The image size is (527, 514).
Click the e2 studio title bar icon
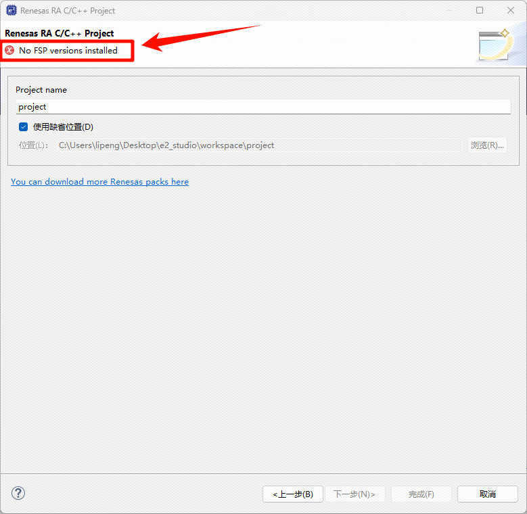tap(12, 10)
